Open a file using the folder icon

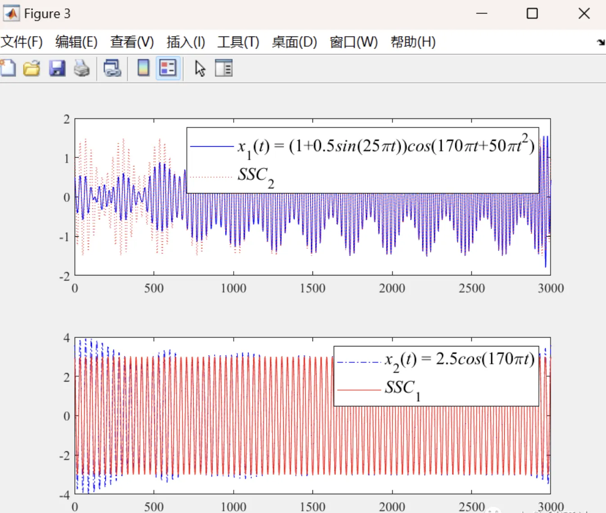coord(32,68)
